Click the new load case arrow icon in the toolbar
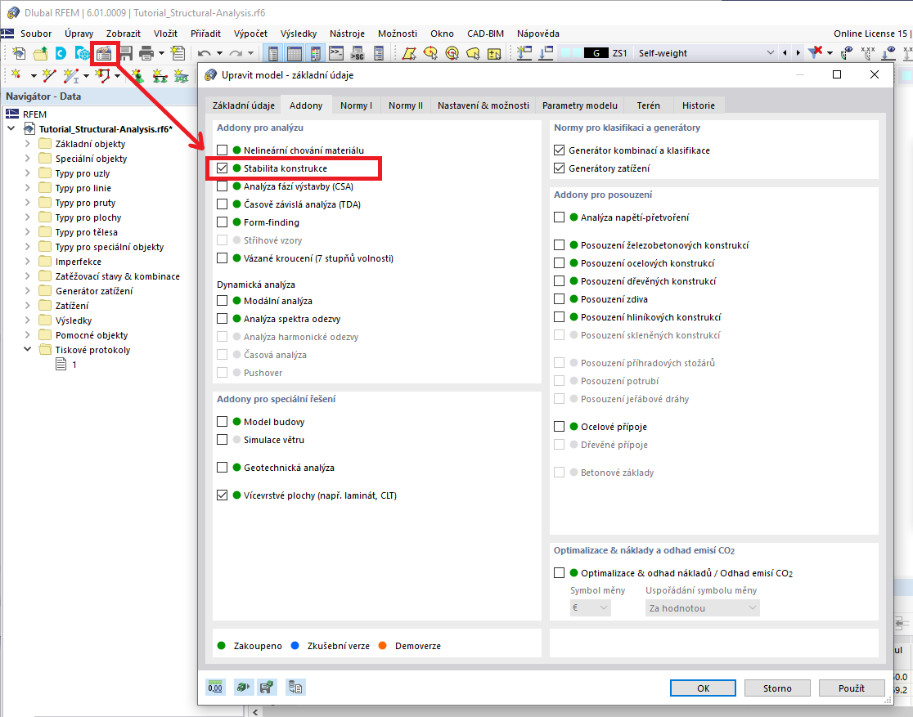The image size is (913, 717). pyautogui.click(x=524, y=53)
